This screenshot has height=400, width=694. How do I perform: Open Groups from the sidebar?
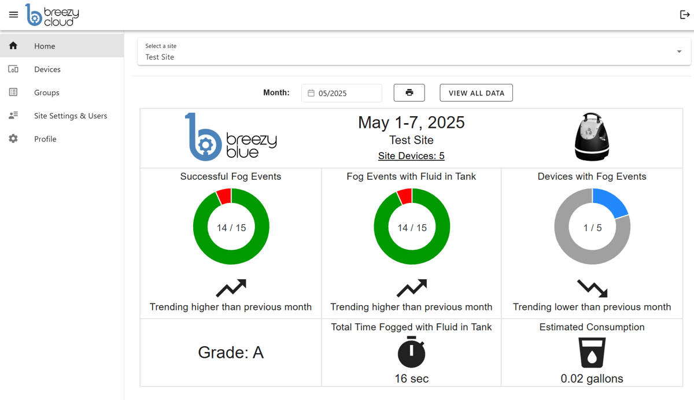pyautogui.click(x=46, y=92)
